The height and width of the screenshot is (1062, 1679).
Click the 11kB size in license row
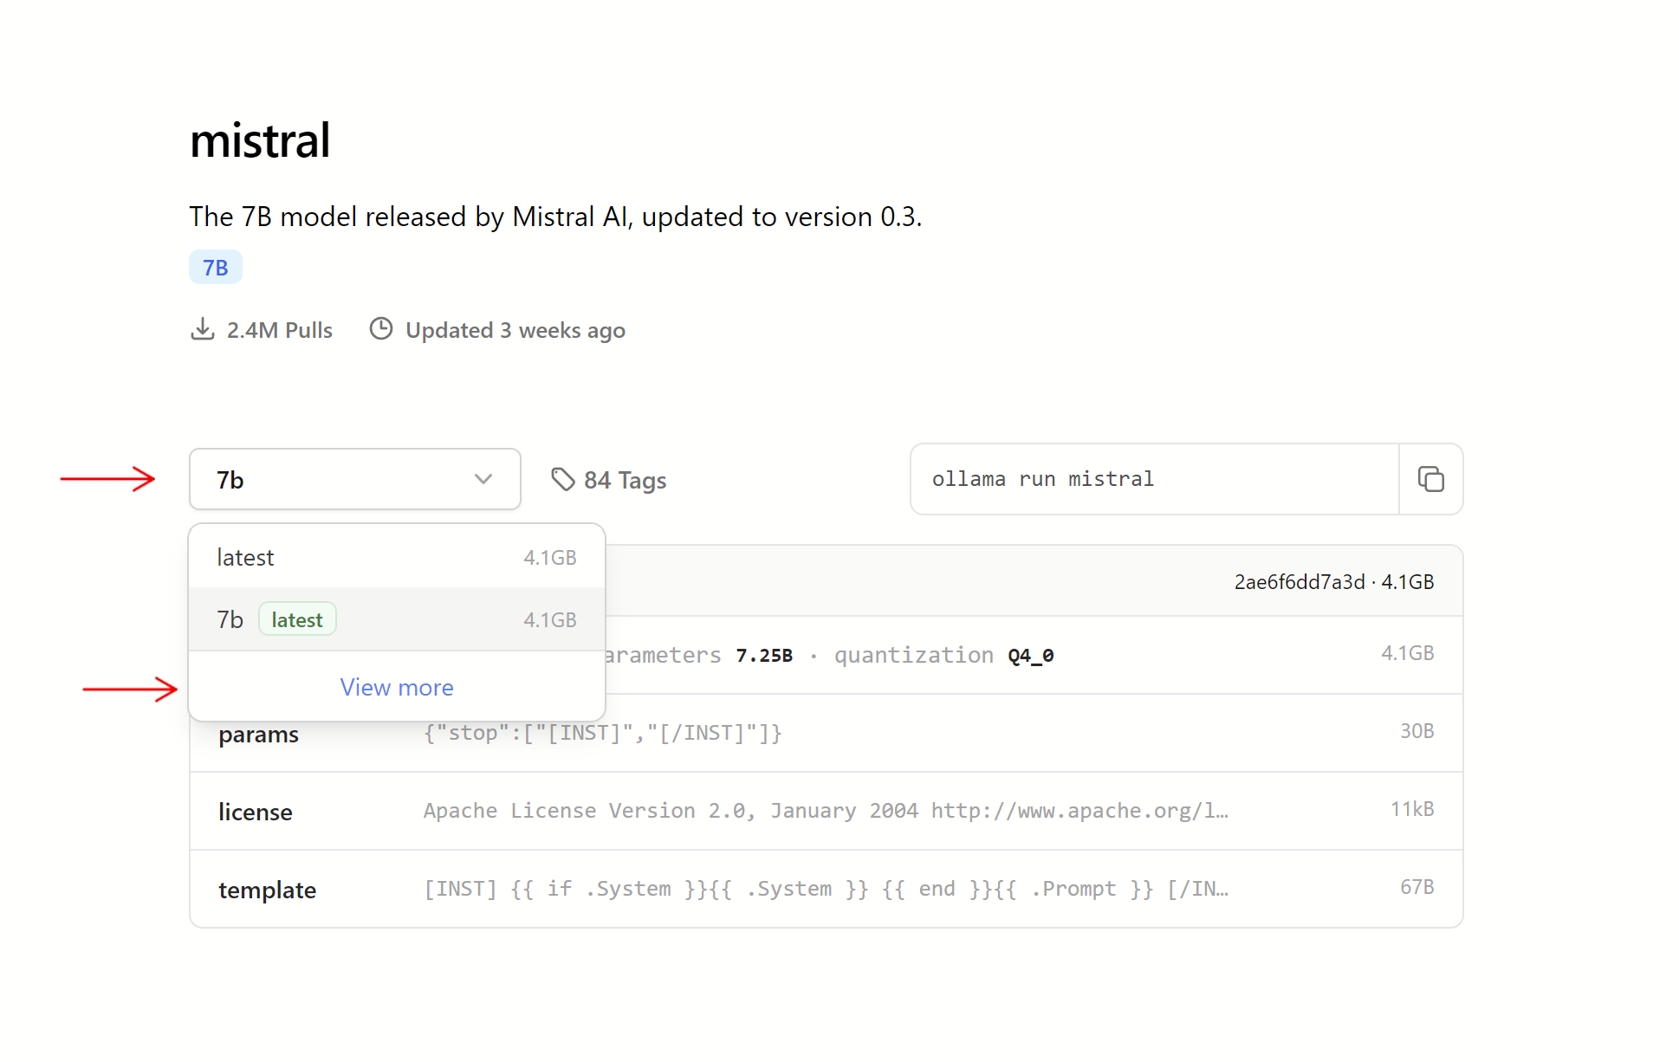tap(1412, 809)
